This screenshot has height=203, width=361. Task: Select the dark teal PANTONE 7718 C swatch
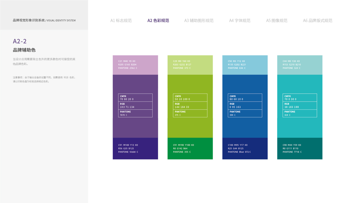click(300, 149)
